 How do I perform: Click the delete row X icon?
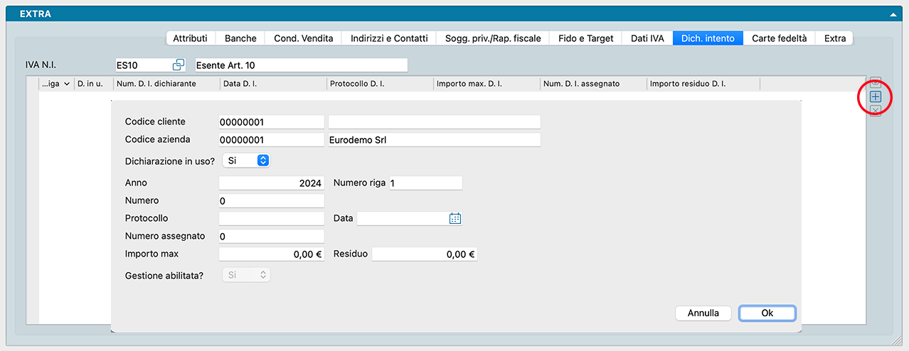point(876,110)
